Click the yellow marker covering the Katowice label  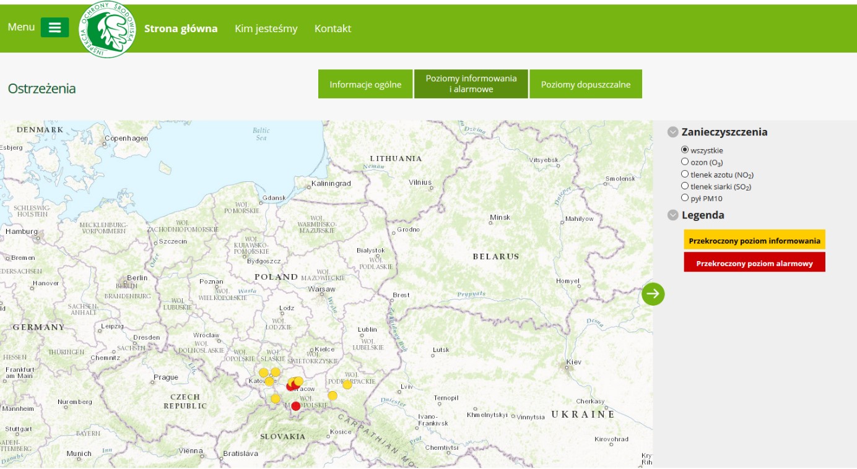click(269, 381)
